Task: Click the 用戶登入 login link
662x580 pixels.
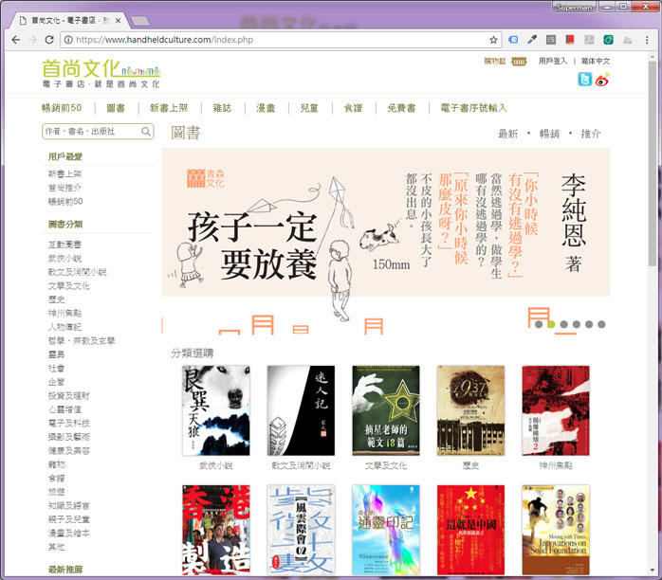Action: pos(552,62)
